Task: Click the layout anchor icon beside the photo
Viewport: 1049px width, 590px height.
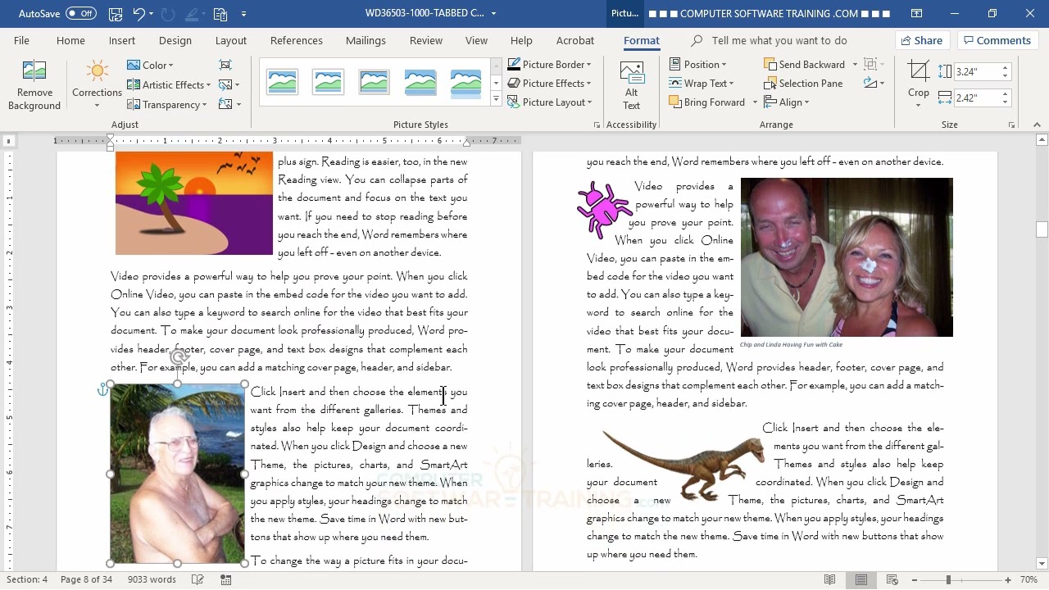Action: tap(102, 390)
